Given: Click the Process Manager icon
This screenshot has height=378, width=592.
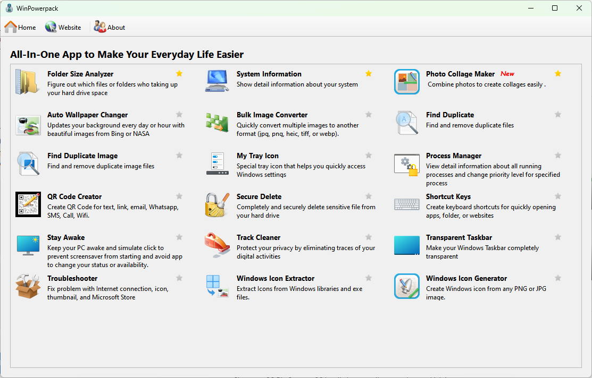Looking at the screenshot, I should click(x=406, y=165).
